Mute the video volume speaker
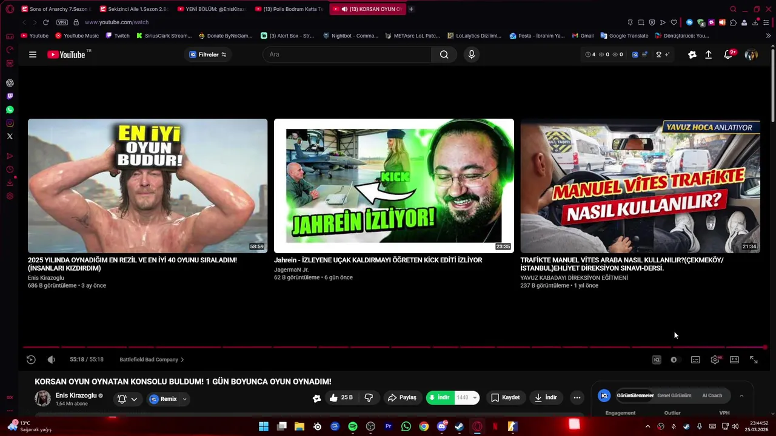This screenshot has height=436, width=776. [x=52, y=360]
